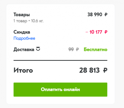Click the black divider line above Итого
The width and height of the screenshot is (124, 108).
coord(60,60)
